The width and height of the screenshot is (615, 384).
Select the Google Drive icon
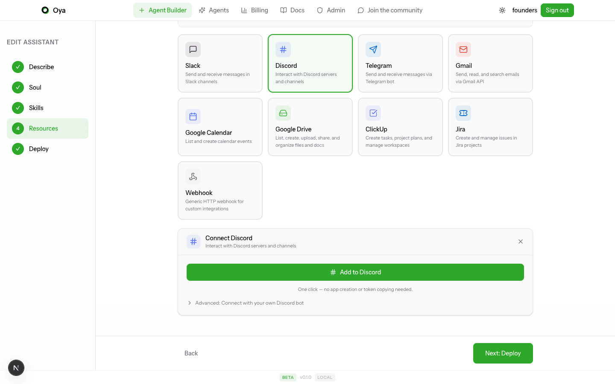[283, 113]
